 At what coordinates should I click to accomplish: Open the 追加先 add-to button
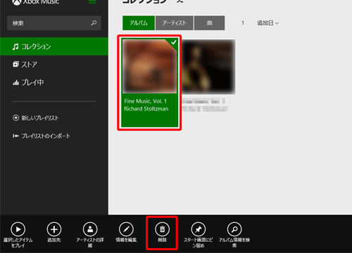tap(54, 232)
